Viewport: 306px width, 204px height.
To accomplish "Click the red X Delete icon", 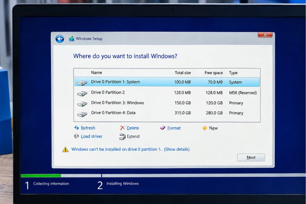I will [122, 128].
